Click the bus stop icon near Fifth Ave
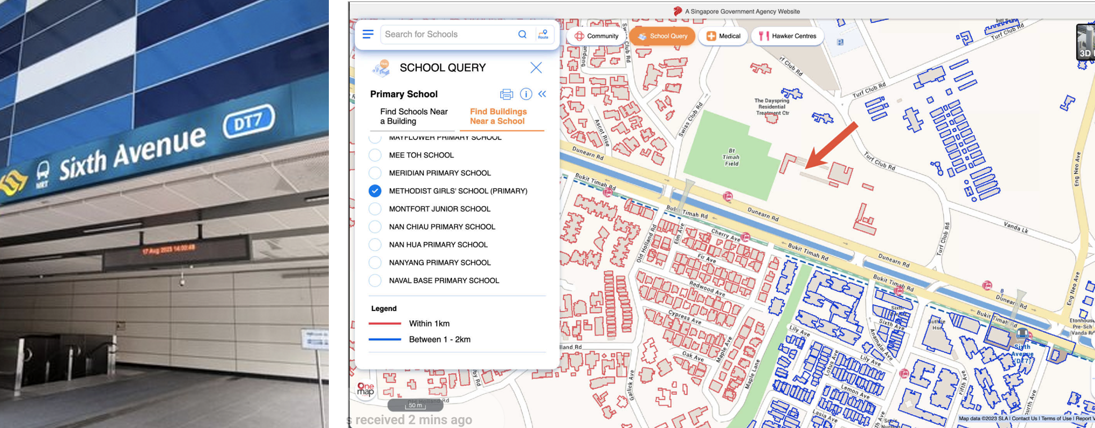 904,373
